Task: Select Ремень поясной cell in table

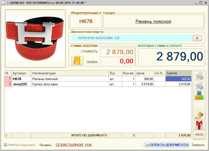Action: [70, 79]
